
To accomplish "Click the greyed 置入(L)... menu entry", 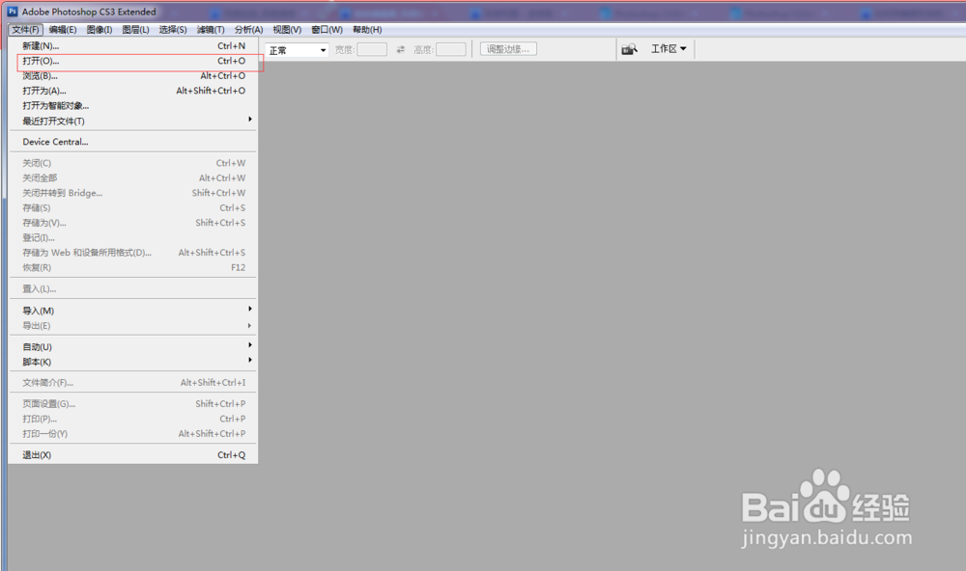I will (133, 288).
